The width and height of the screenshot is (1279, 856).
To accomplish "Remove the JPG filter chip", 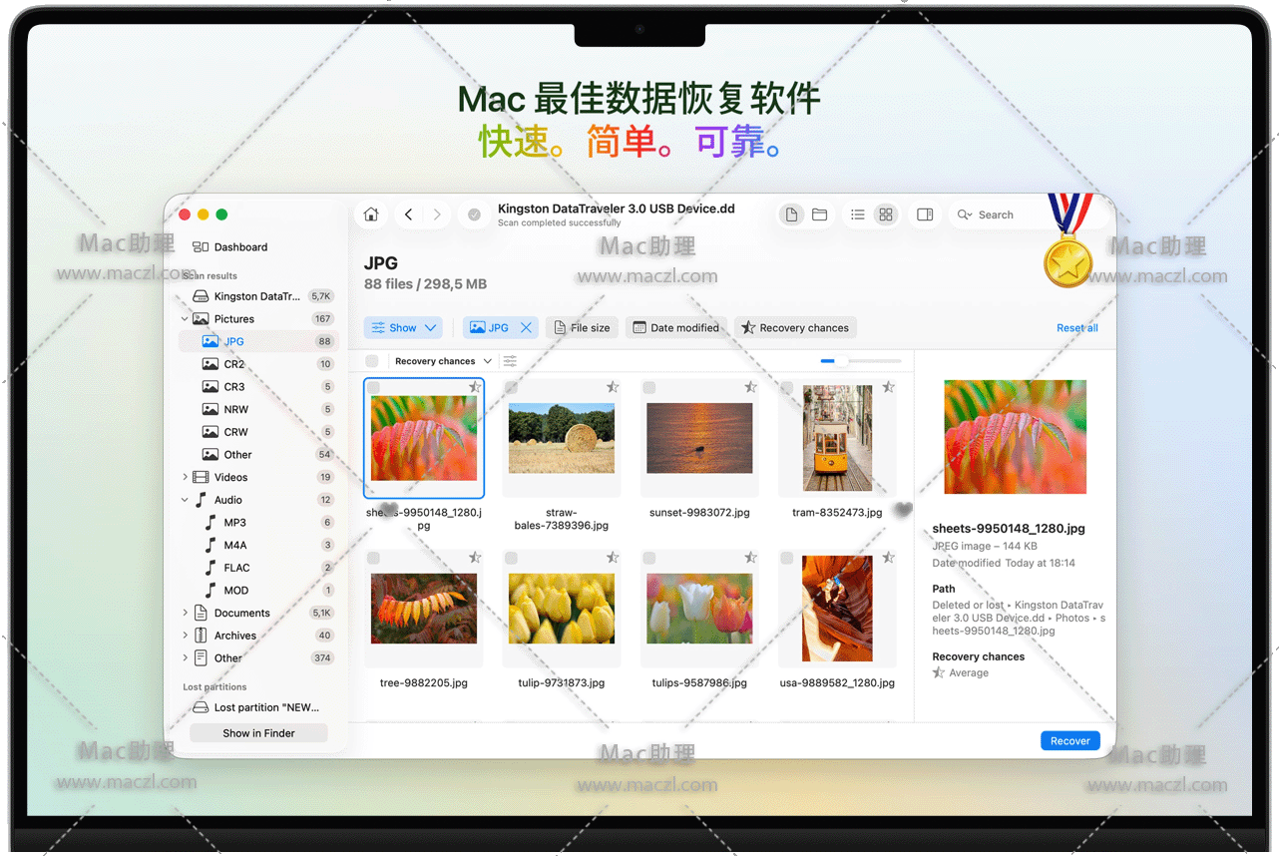I will 526,327.
